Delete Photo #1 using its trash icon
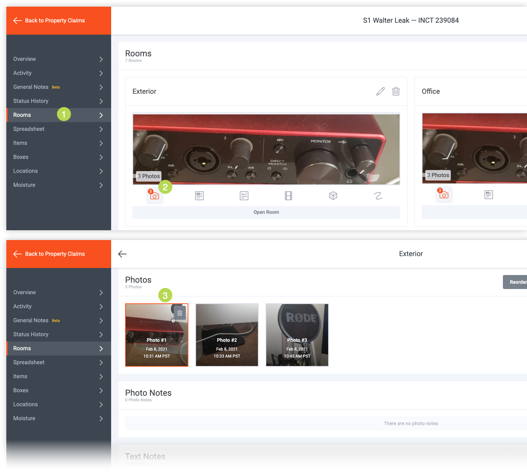527x472 pixels. (180, 313)
